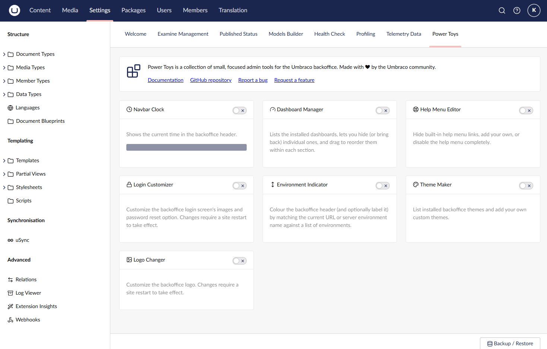The width and height of the screenshot is (547, 349).
Task: Enable the Dashboard Manager toggle
Action: point(383,111)
